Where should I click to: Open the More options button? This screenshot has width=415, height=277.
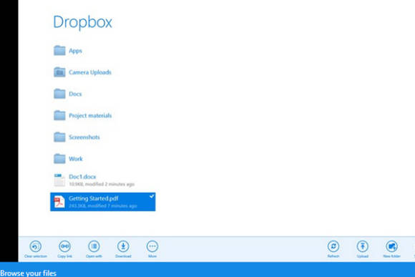click(x=152, y=246)
